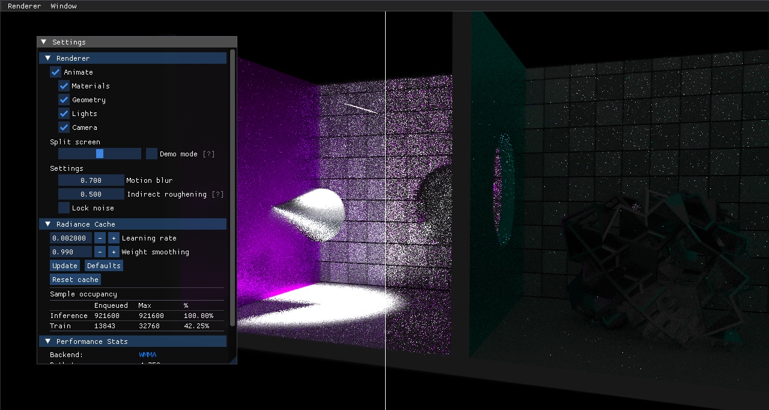Collapse the Renderer section
The height and width of the screenshot is (410, 769).
[48, 58]
